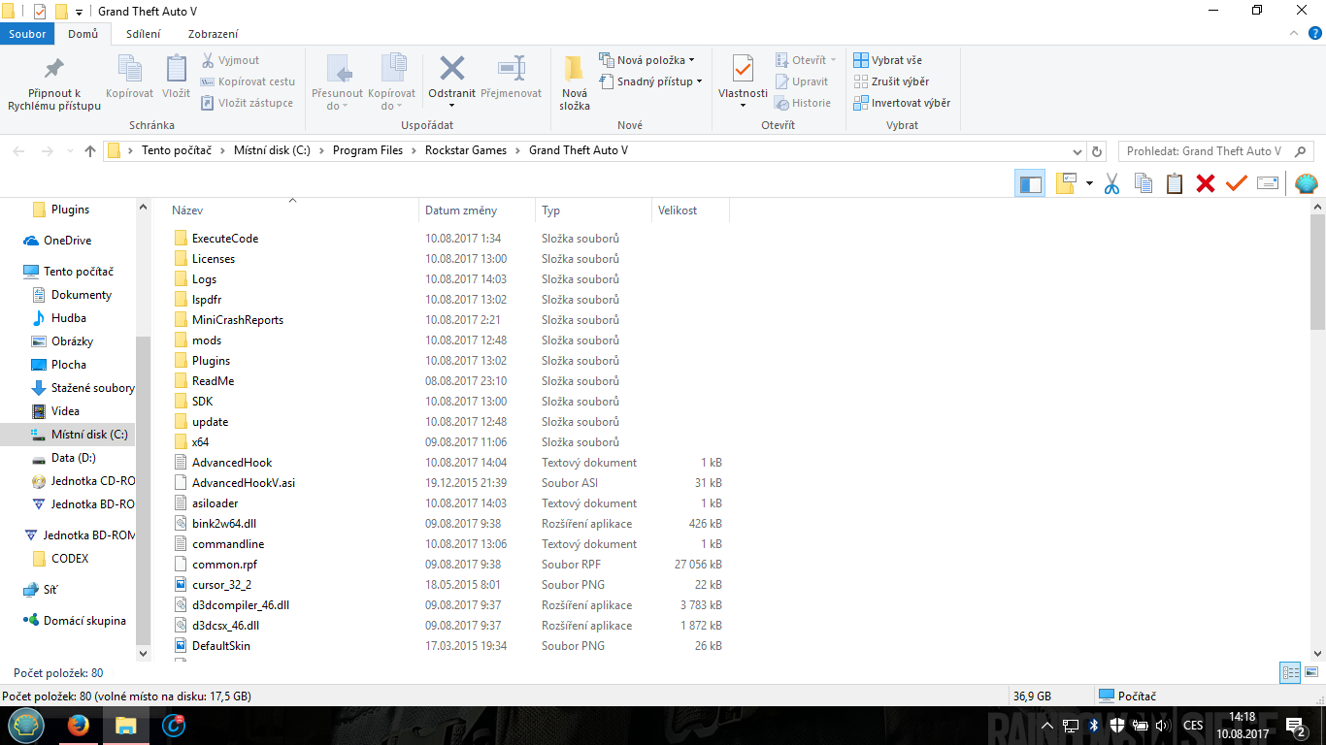Viewport: 1326px width, 745px height.
Task: Click the search magnifier icon
Action: (1301, 151)
